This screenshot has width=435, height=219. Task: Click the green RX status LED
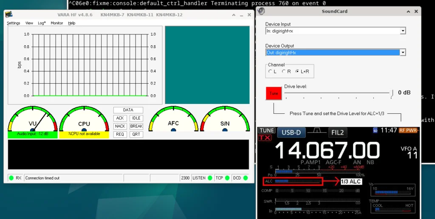point(11,178)
